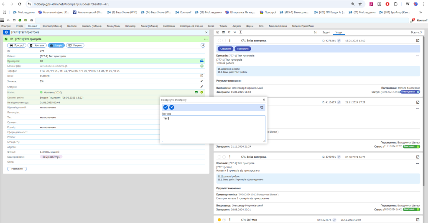Click green check icon in Білінг row

tap(202, 92)
